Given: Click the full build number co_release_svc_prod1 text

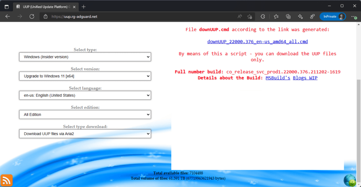Looking at the screenshot, I should 283,72.
